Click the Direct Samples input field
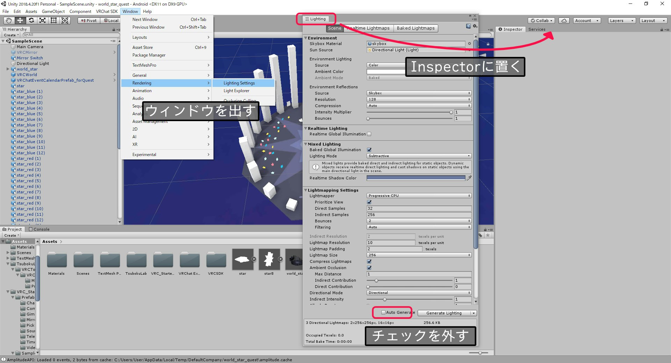The image size is (671, 363). 419,208
